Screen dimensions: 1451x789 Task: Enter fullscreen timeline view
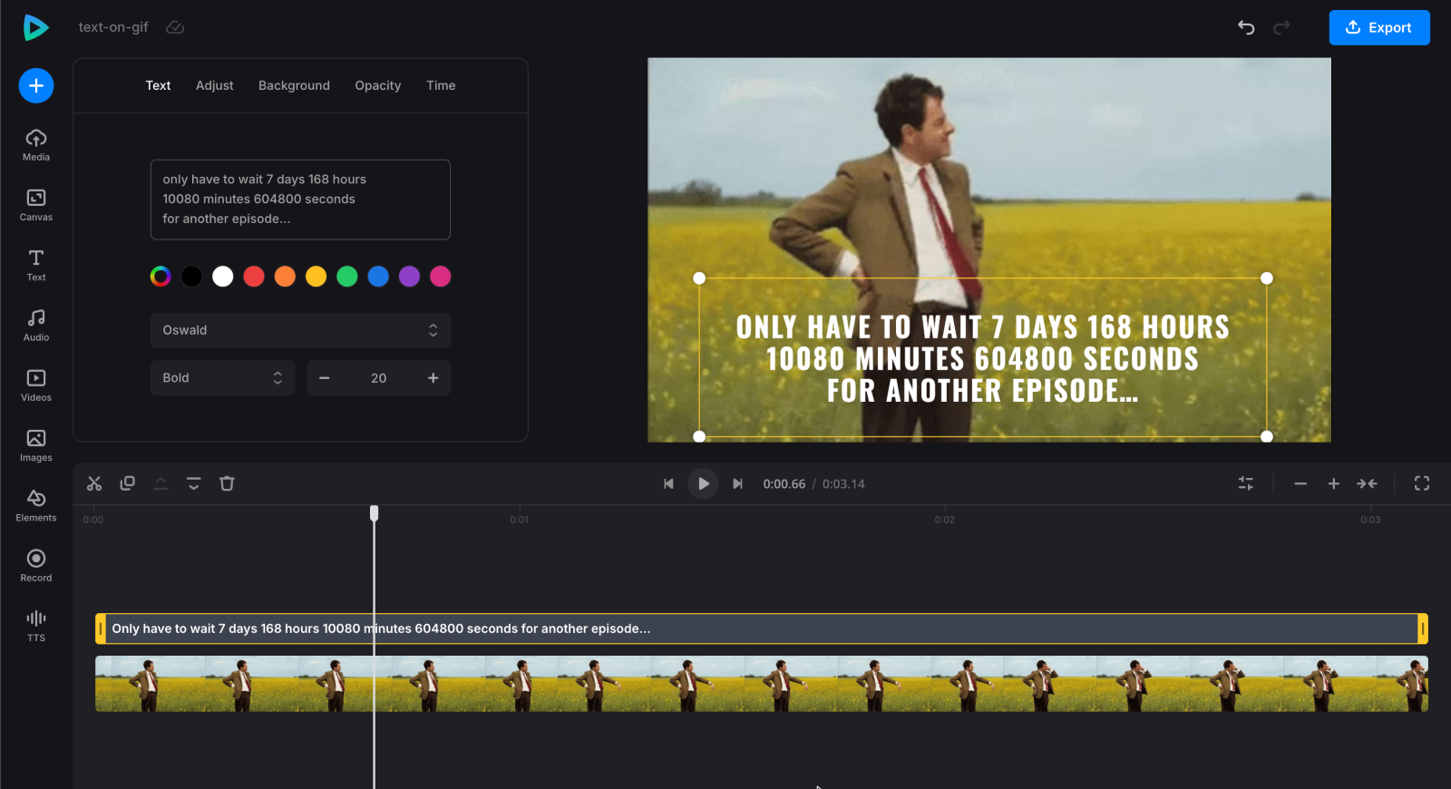click(x=1421, y=483)
